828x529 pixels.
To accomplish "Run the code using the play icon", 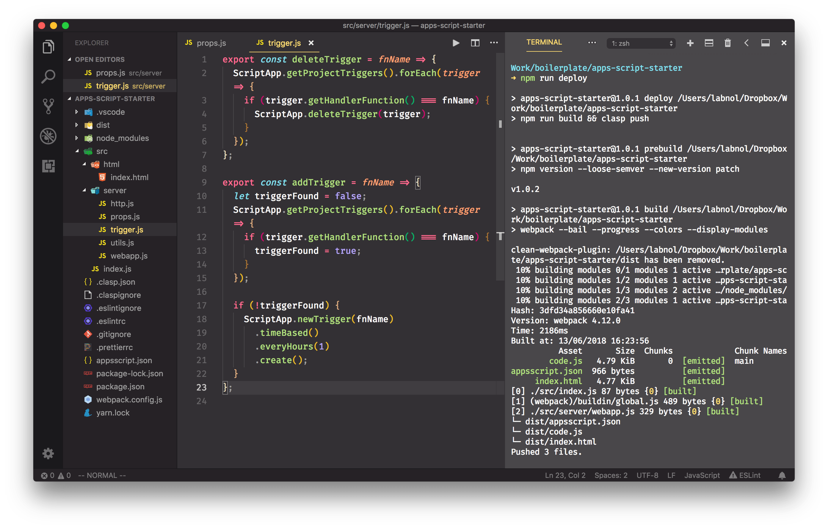I will [x=456, y=42].
